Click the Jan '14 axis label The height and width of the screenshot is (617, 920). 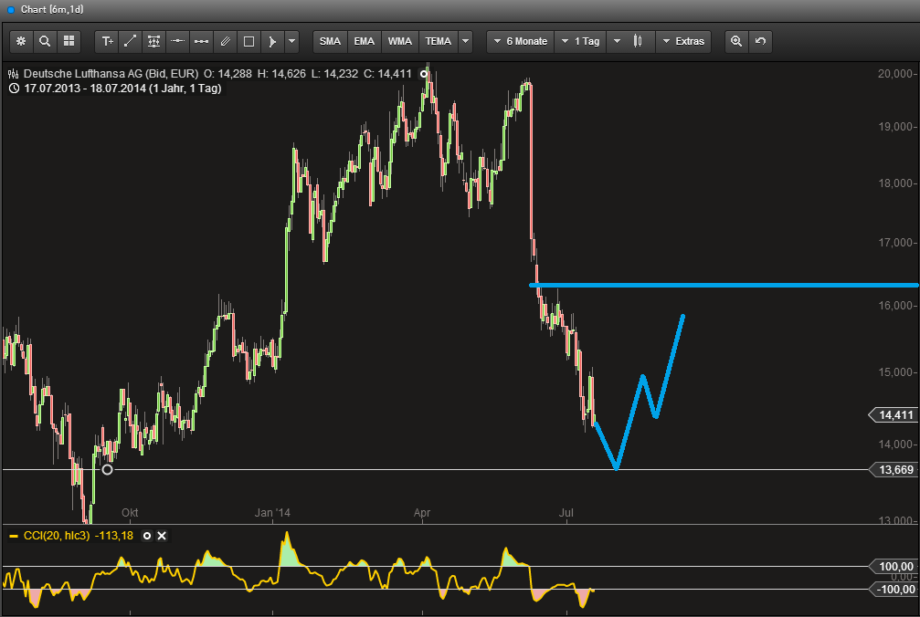coord(272,513)
